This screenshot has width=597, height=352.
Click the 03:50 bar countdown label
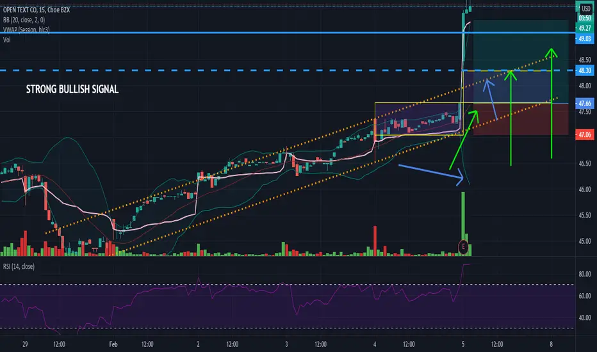[x=584, y=19]
